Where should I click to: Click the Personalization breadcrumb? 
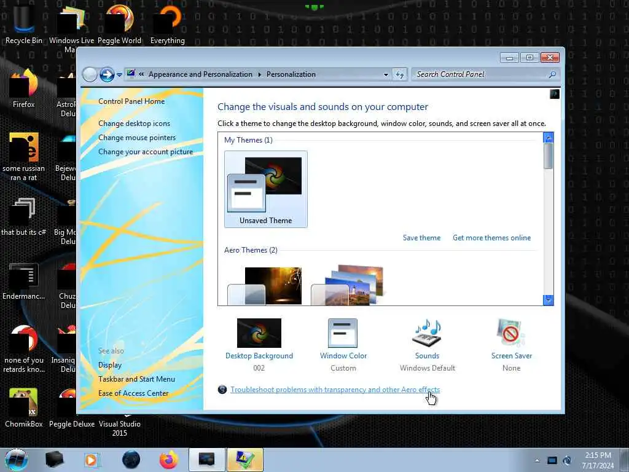click(291, 74)
